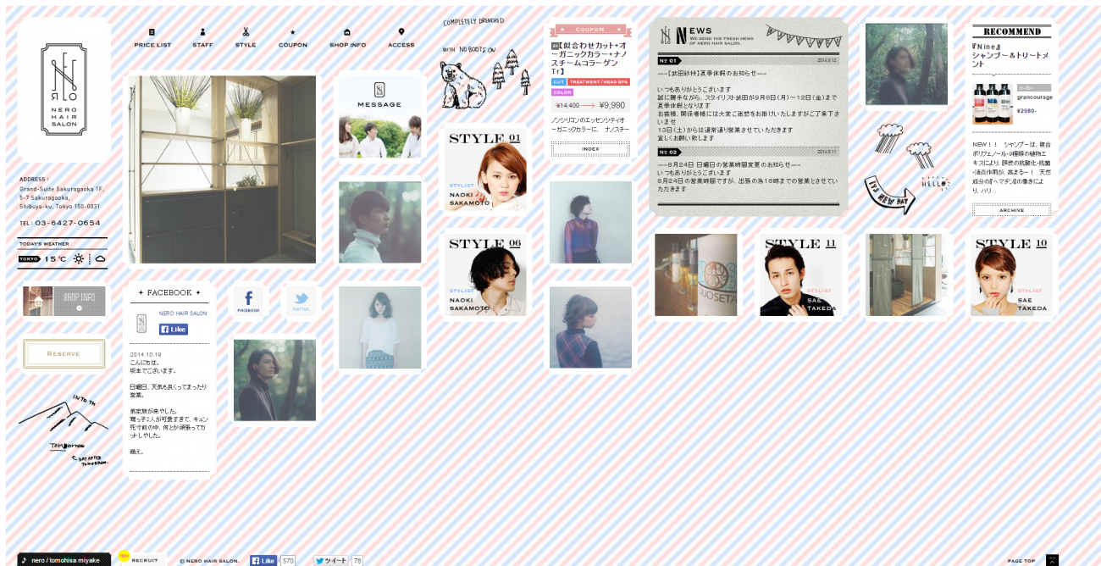Screen dimensions: 1101x566
Task: Click the music note for nero / tomohisa miyake
Action: click(25, 560)
